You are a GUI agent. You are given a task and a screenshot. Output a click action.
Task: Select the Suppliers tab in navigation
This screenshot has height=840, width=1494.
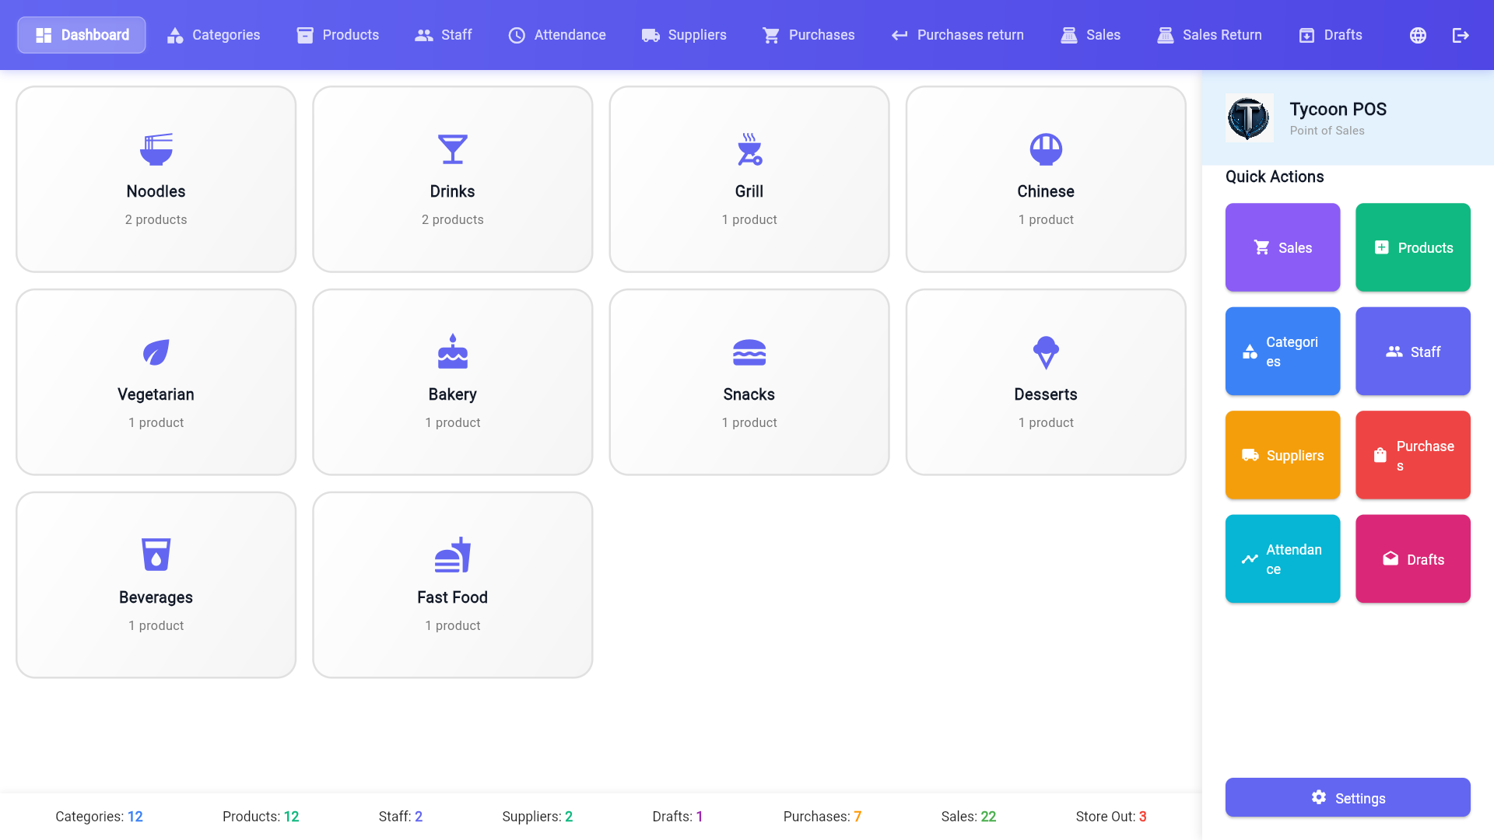tap(684, 35)
